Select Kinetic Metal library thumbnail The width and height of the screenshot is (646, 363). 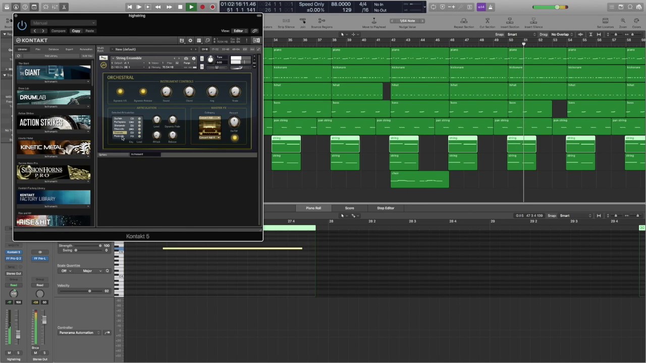pos(54,147)
